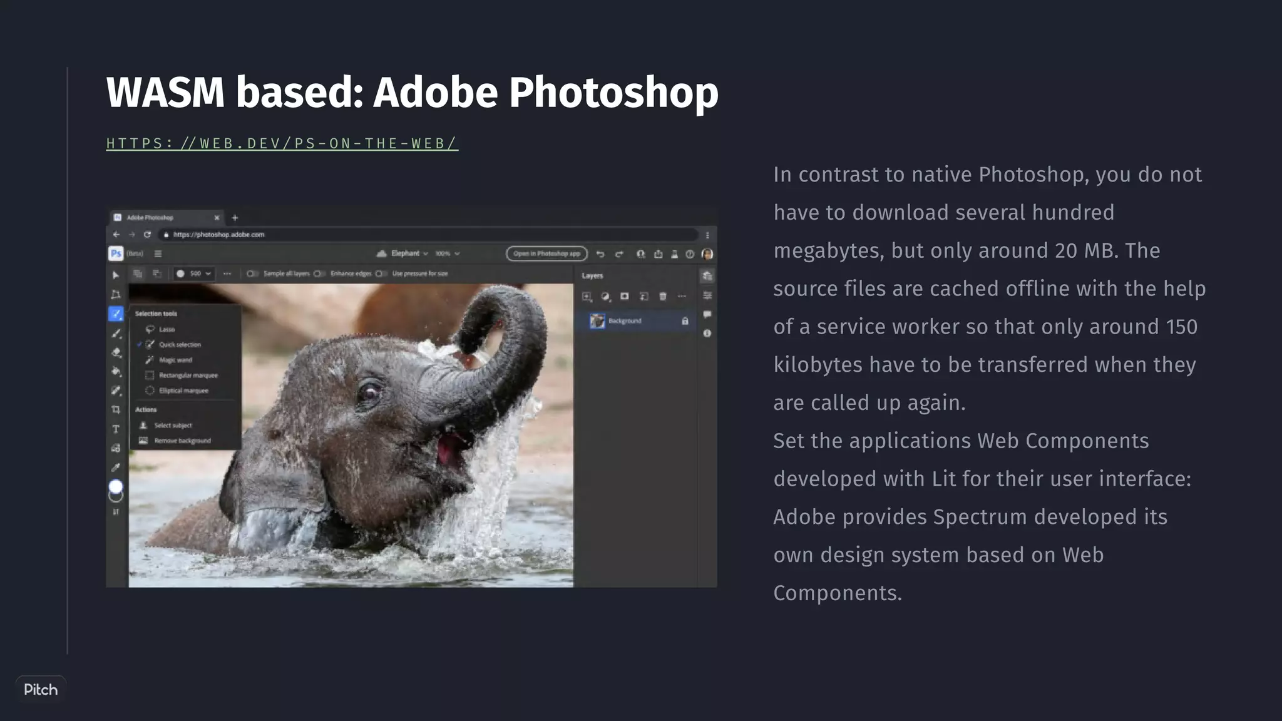Click the browser reload button
This screenshot has width=1282, height=721.
click(147, 235)
